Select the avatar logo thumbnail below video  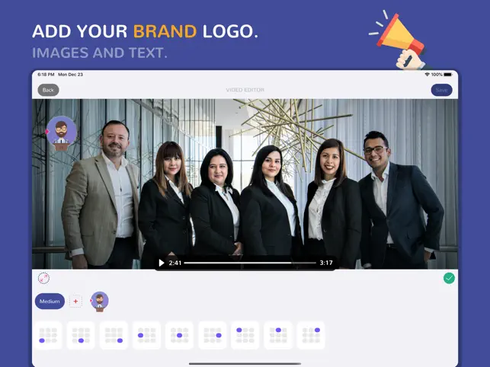click(x=99, y=302)
